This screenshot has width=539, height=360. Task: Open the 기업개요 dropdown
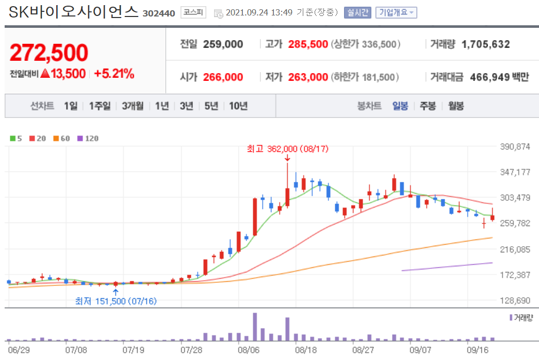(x=396, y=13)
